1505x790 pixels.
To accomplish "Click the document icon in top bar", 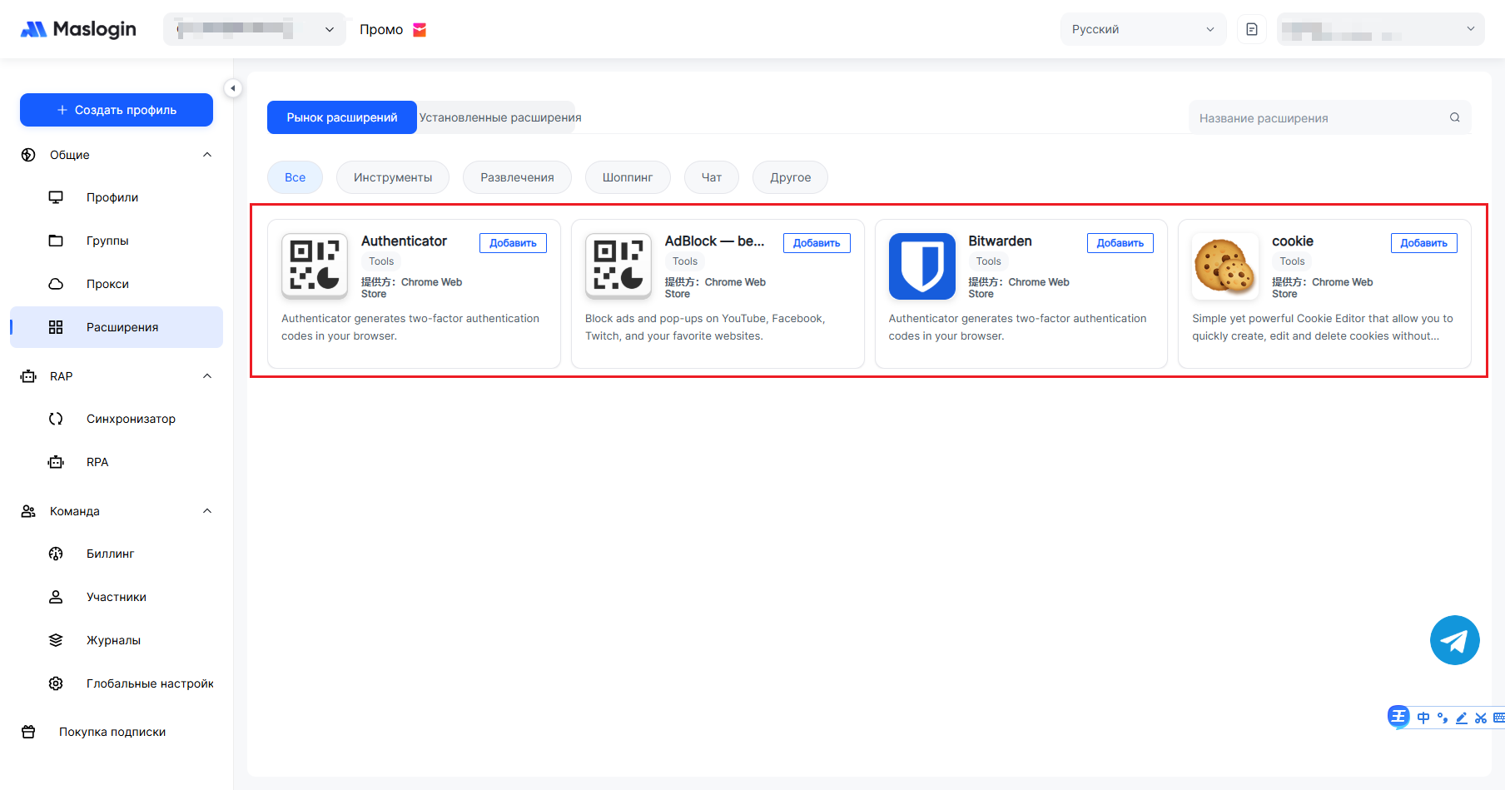I will click(x=1251, y=29).
